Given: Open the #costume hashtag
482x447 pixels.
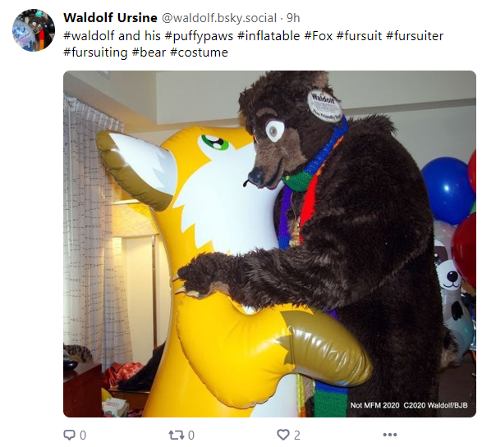Looking at the screenshot, I should [199, 52].
